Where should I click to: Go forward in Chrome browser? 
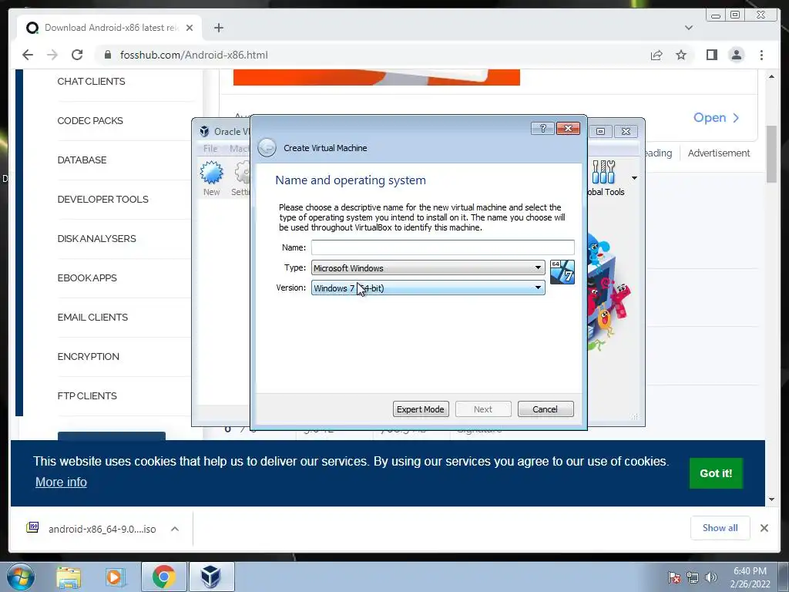tap(52, 55)
